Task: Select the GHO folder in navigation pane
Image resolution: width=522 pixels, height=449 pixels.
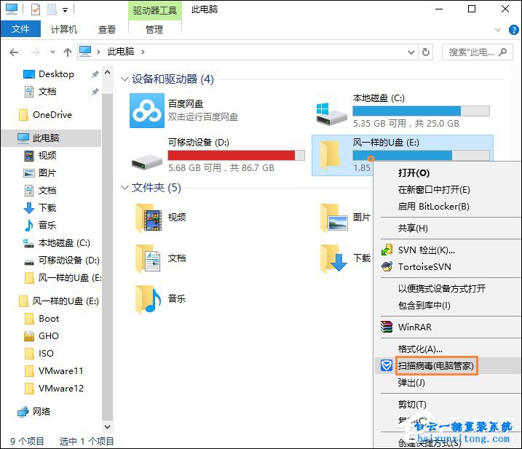Action: coord(41,335)
